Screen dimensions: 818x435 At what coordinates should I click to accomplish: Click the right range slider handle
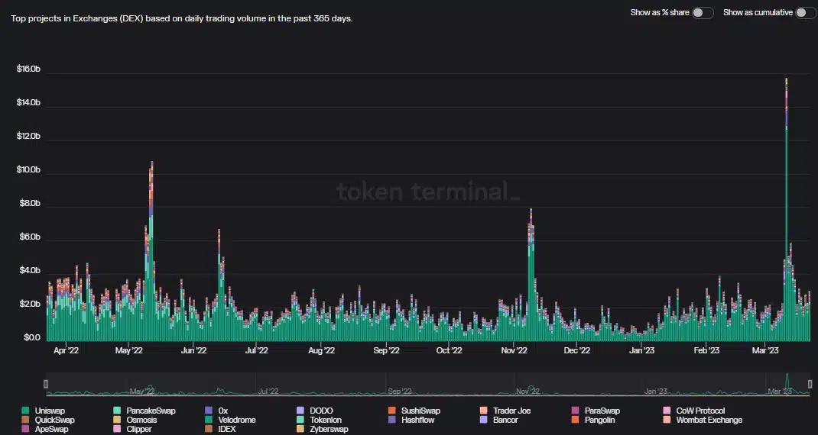pyautogui.click(x=810, y=384)
